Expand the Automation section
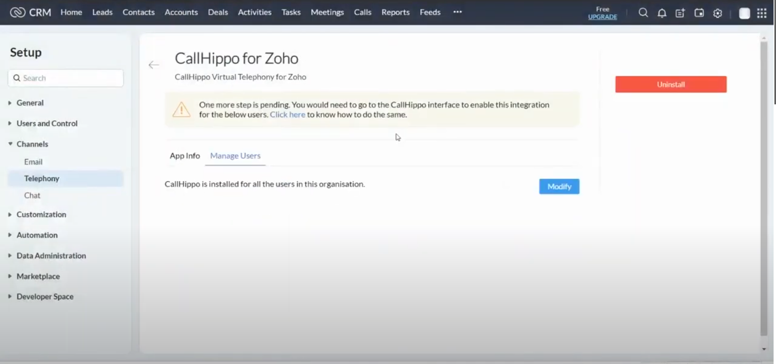776x364 pixels. click(x=10, y=235)
